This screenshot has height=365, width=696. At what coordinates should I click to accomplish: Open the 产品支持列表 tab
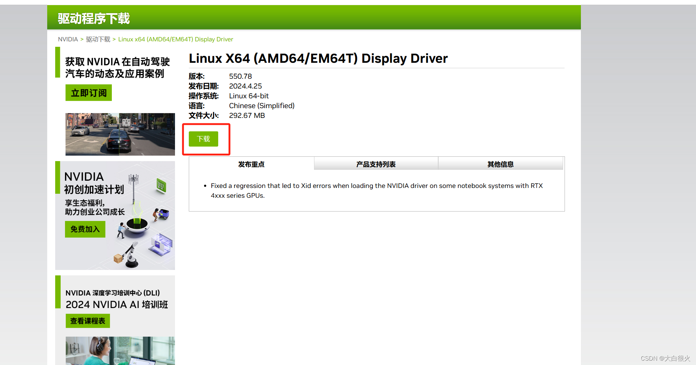[x=376, y=164]
